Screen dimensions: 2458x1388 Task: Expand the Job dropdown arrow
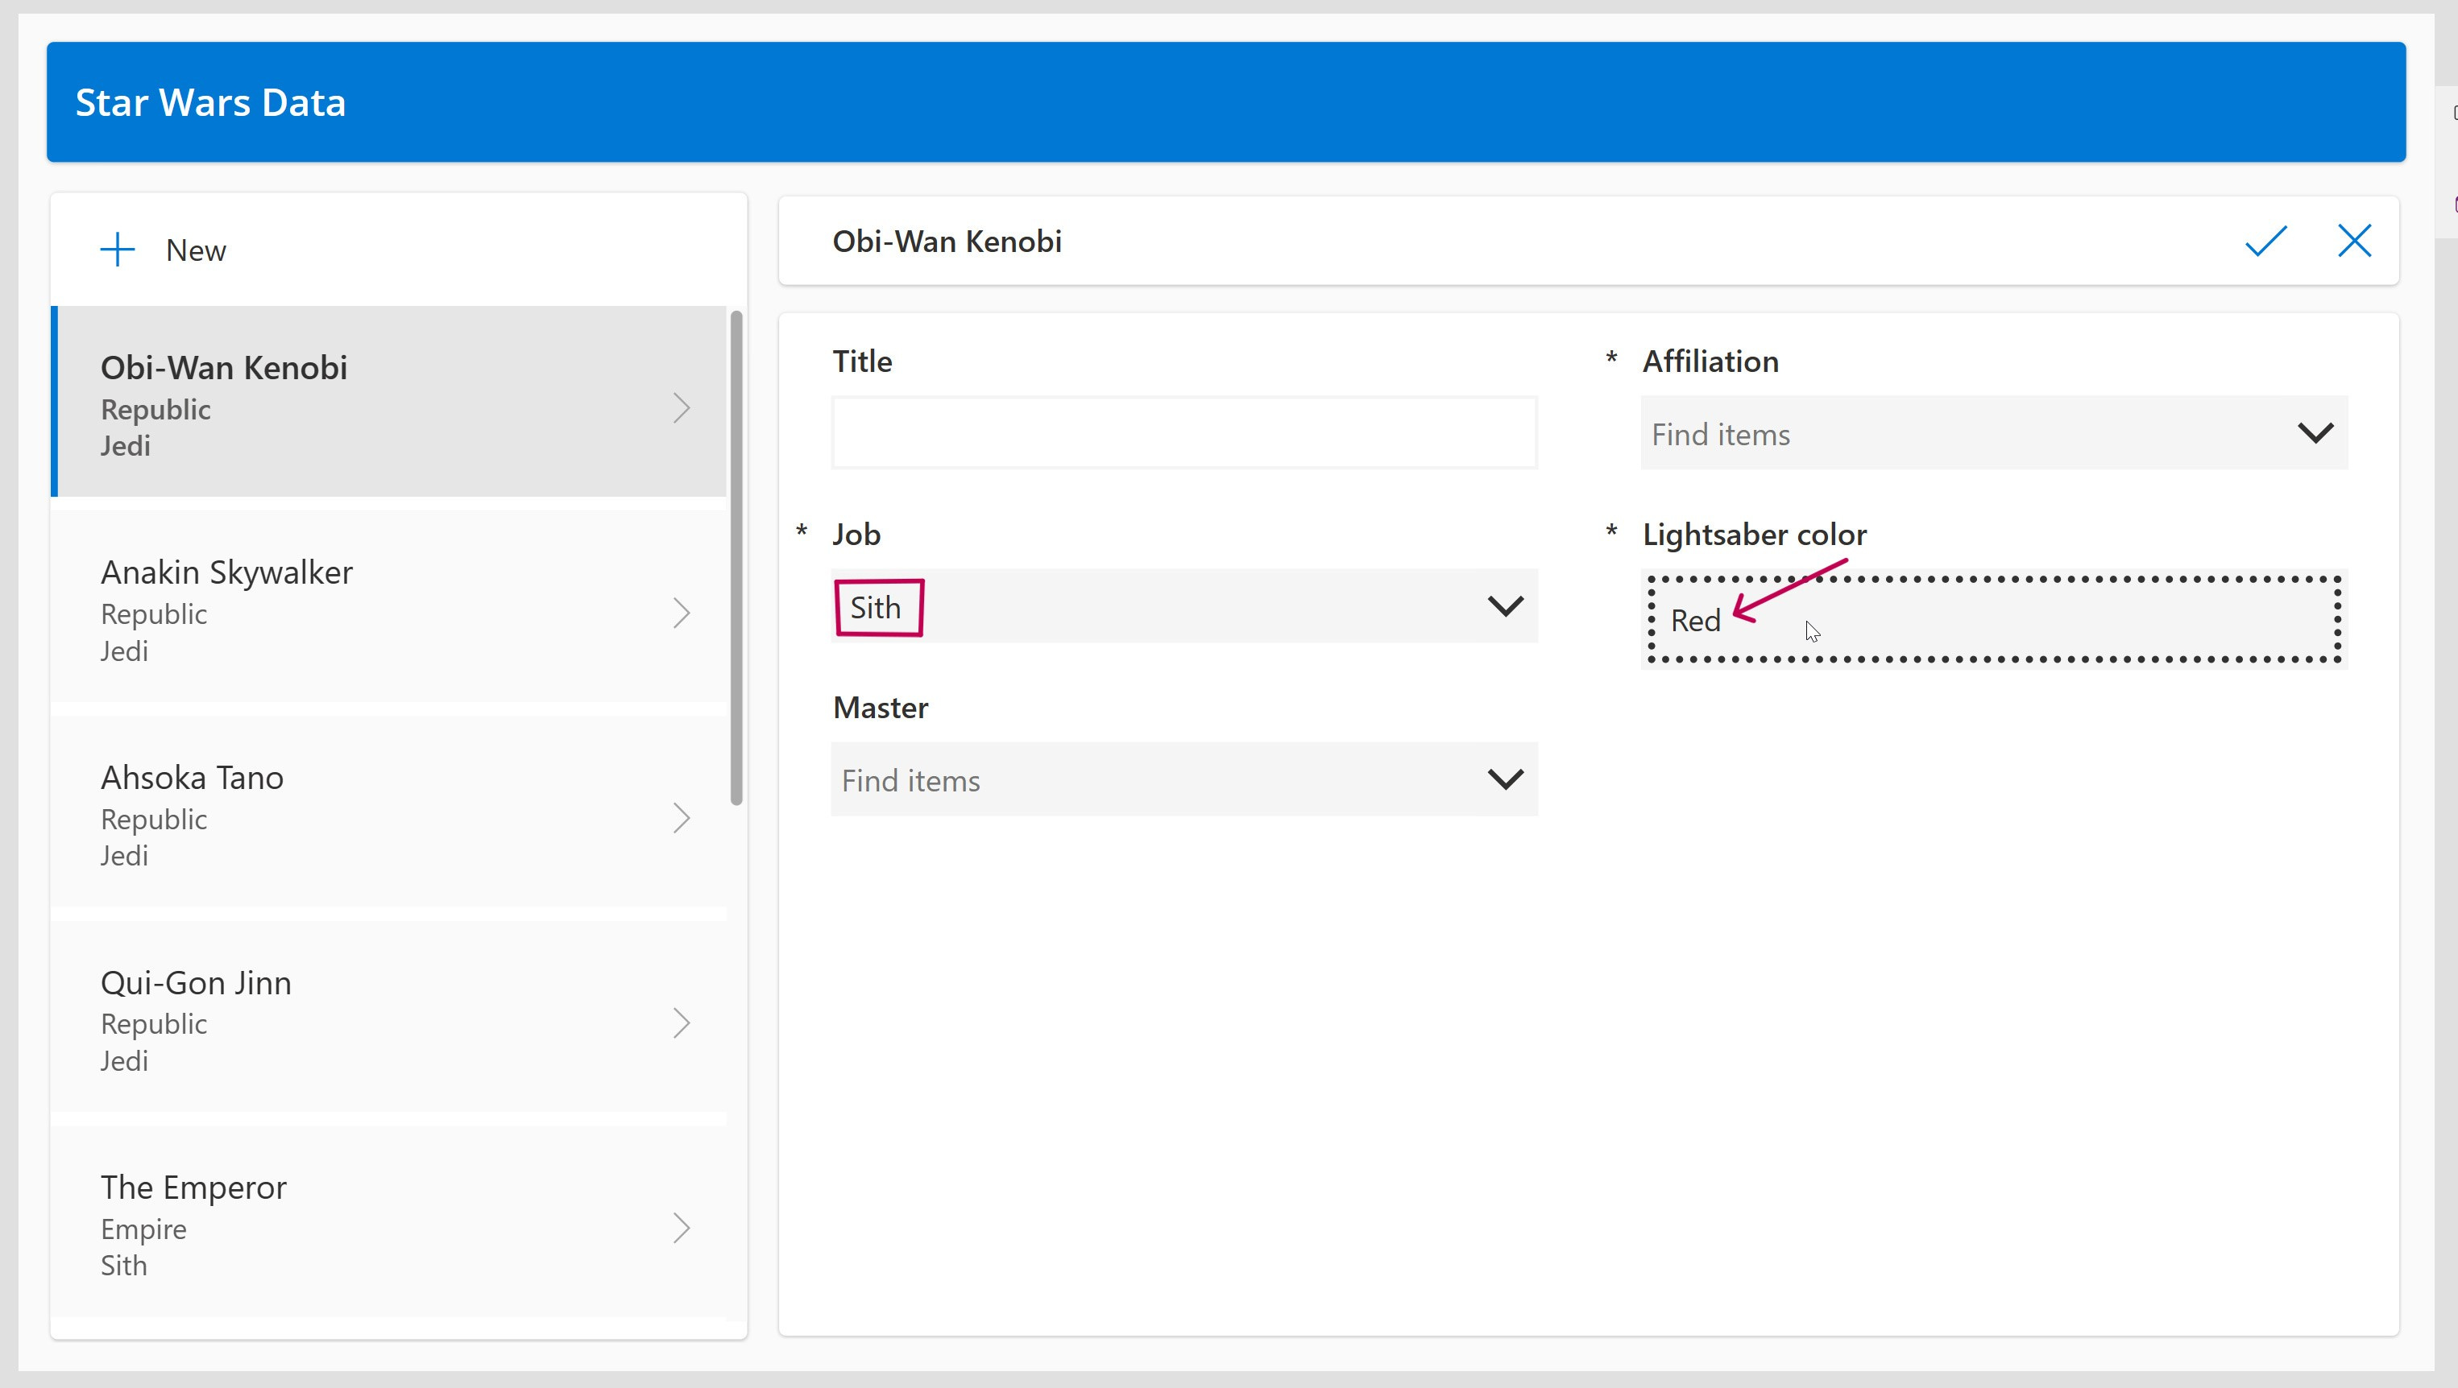[1505, 606]
